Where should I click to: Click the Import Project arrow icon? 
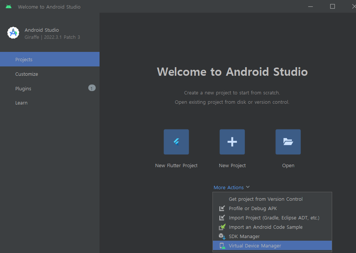[x=222, y=218]
